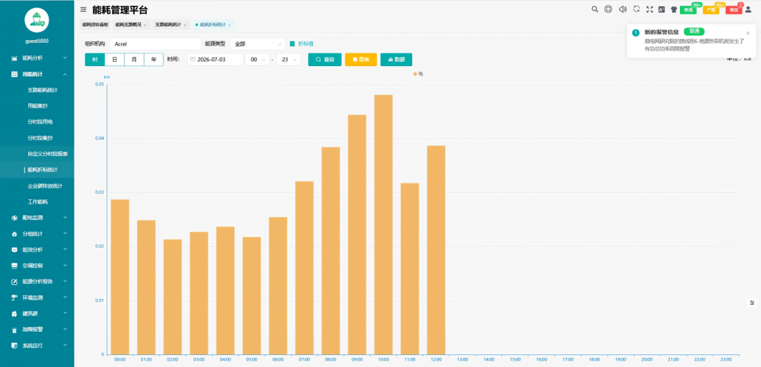Select the 月 monthly granularity option

coord(134,60)
